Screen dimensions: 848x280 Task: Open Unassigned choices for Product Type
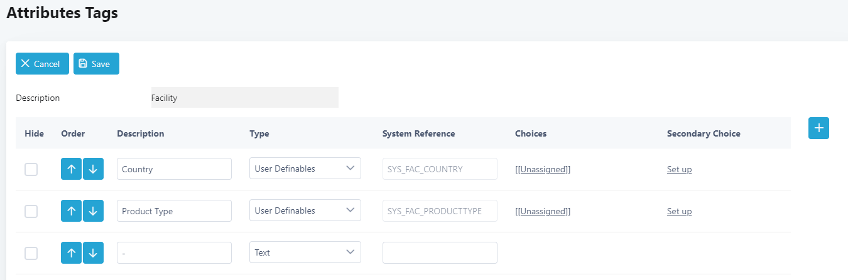pyautogui.click(x=543, y=211)
